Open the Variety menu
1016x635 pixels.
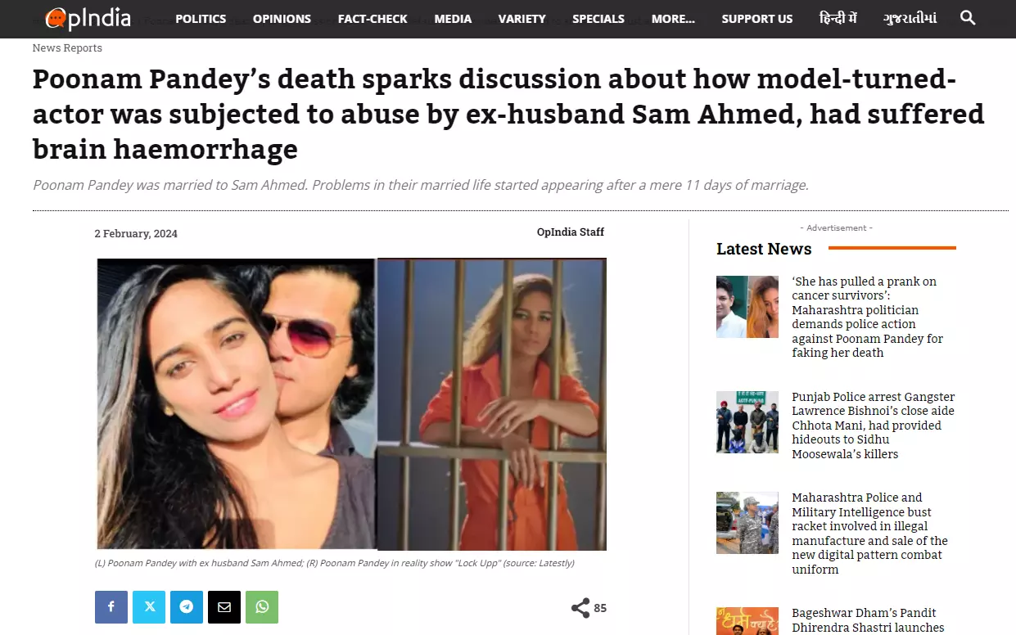(522, 19)
